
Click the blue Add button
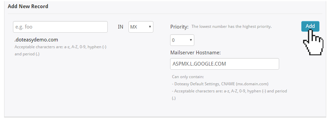click(x=310, y=26)
